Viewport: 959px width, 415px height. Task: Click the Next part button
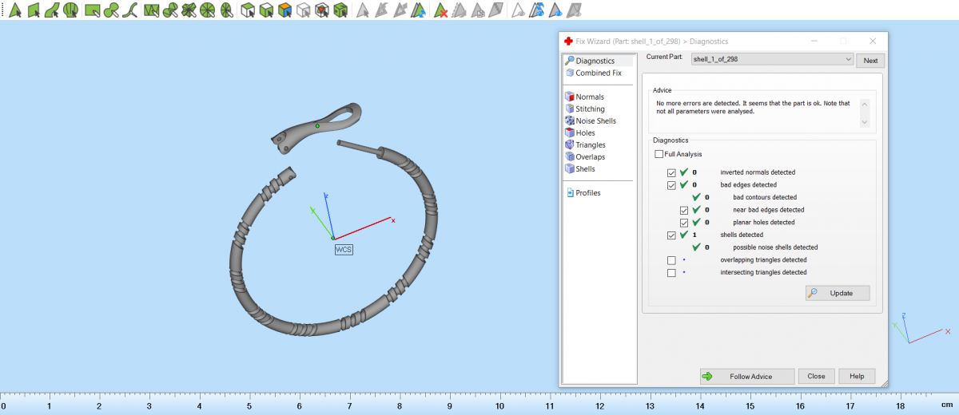coord(870,60)
